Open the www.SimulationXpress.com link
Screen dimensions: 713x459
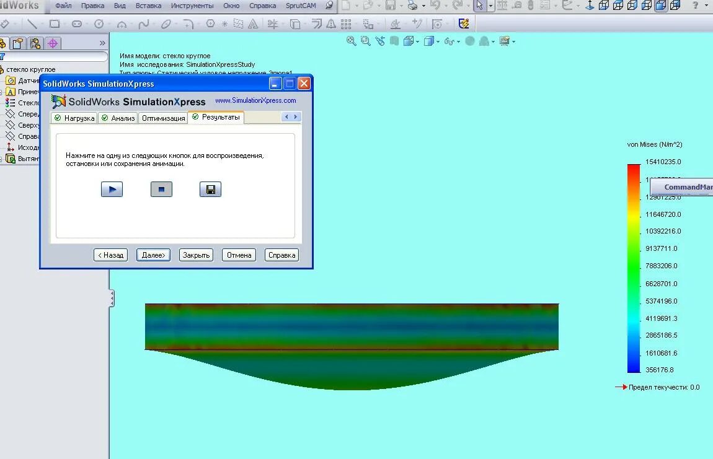(x=255, y=100)
